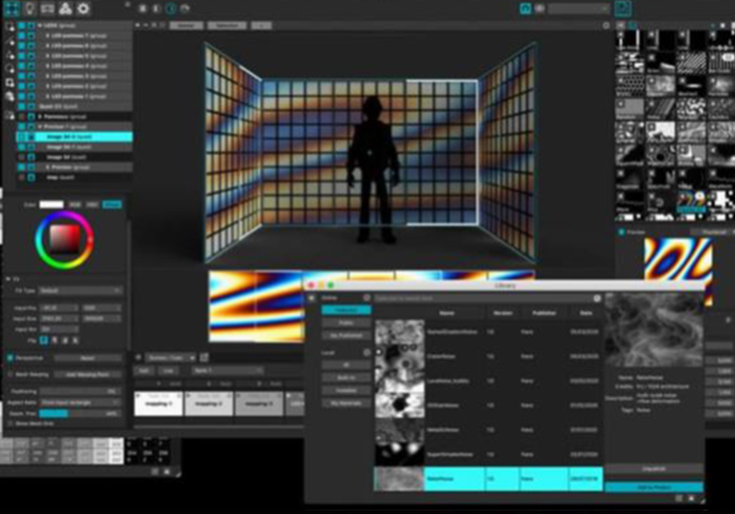Image resolution: width=735 pixels, height=514 pixels.
Task: Toggle the Show Mesh Grid checkbox
Action: tap(10, 423)
